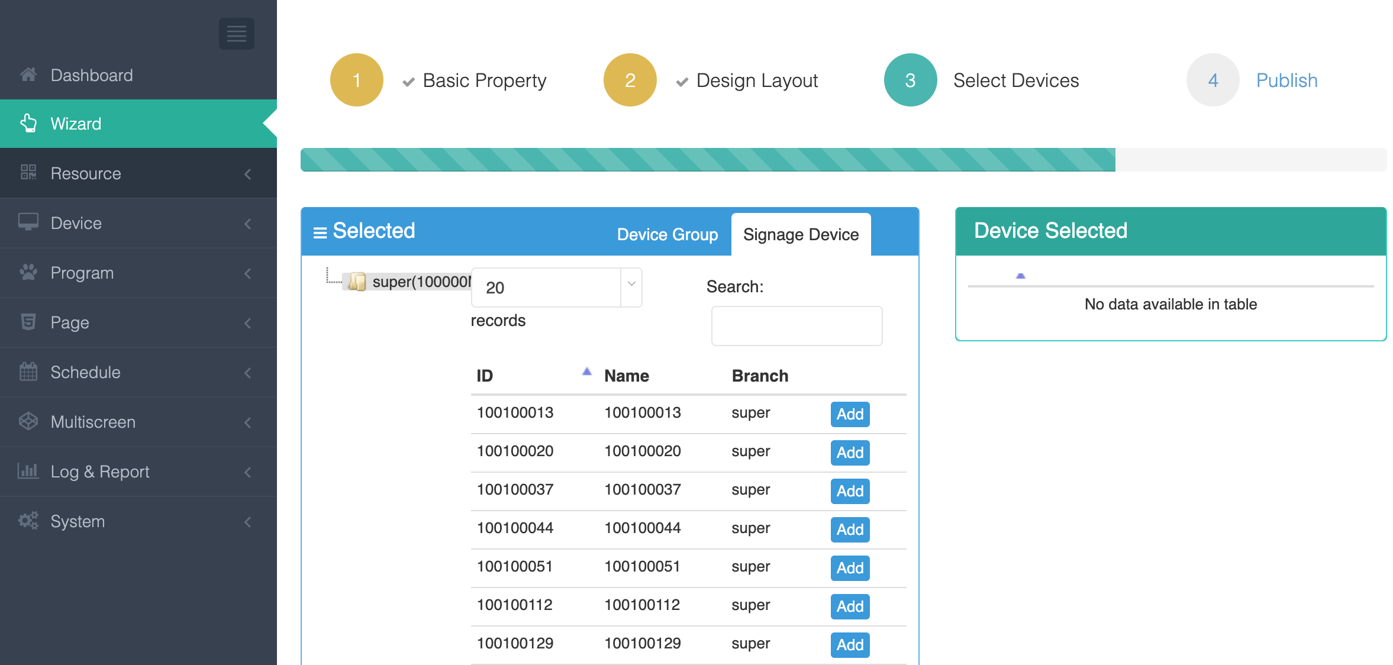Click the Wizard hand pointer icon
The width and height of the screenshot is (1393, 665).
point(28,123)
